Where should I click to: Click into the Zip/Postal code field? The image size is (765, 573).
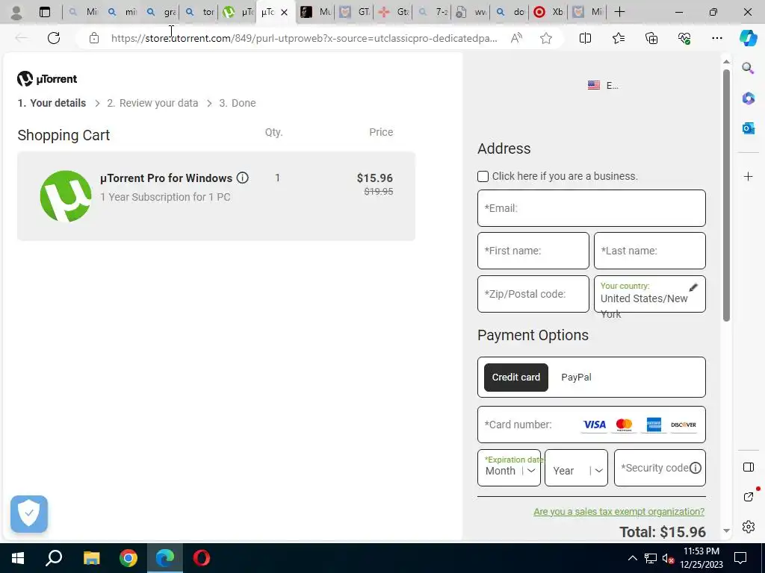tap(533, 294)
